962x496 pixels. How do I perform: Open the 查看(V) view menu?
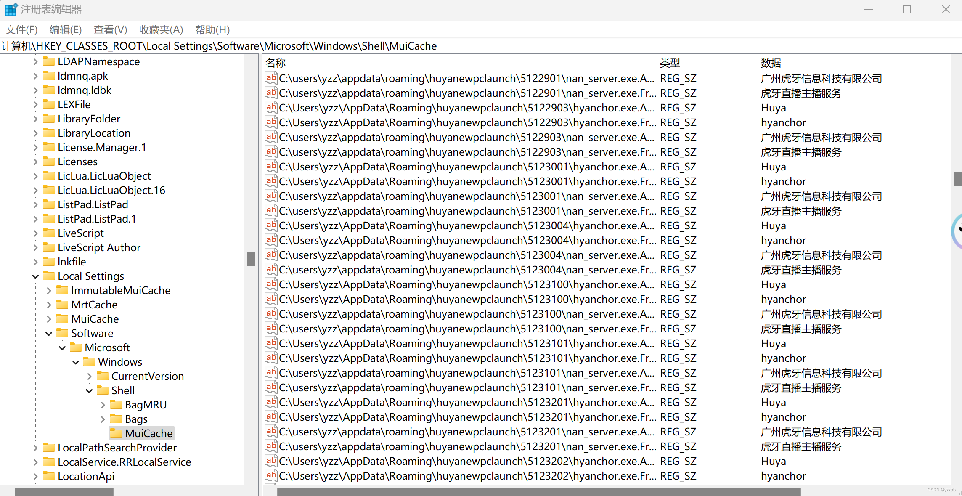pos(110,30)
